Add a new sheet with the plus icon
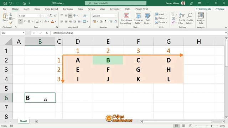The image size is (228, 128). (37, 121)
